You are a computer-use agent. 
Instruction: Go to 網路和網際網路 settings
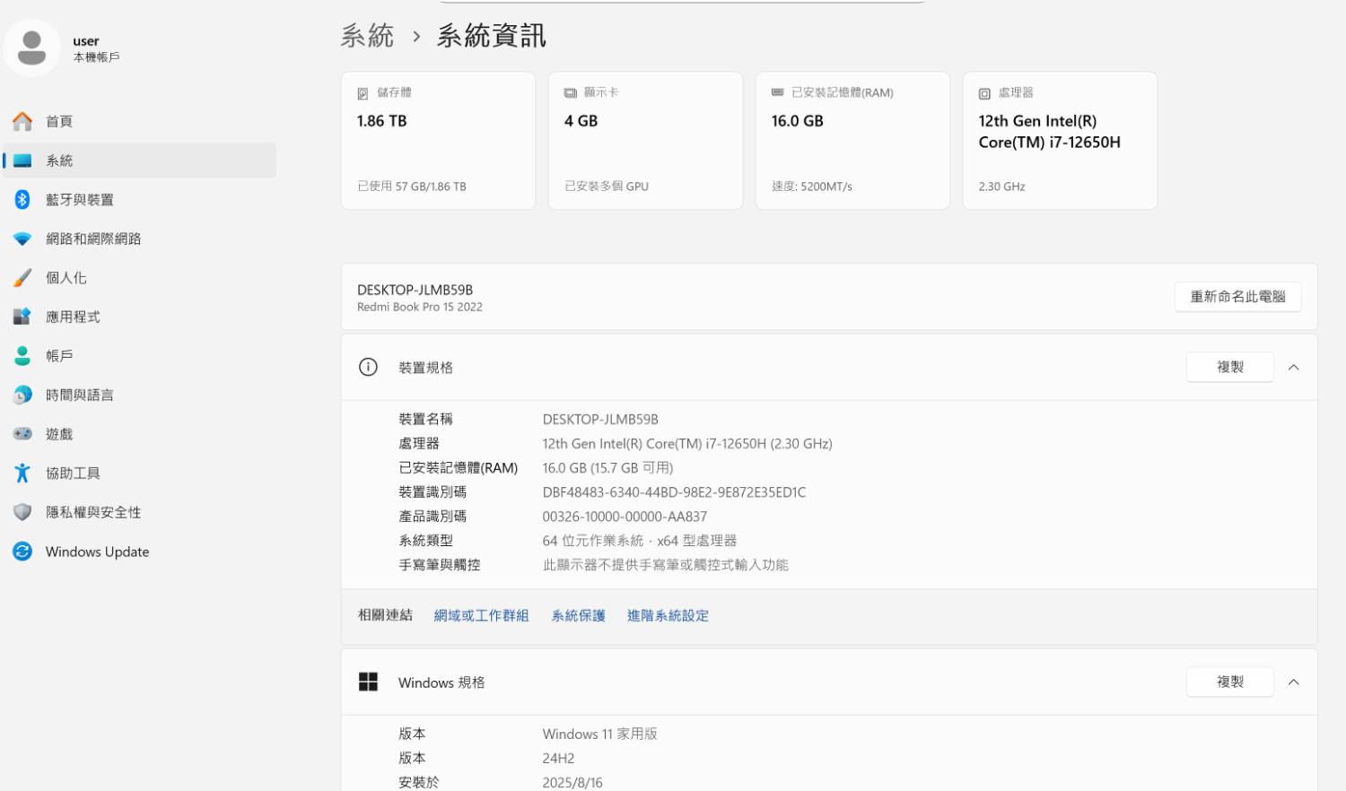coord(140,239)
